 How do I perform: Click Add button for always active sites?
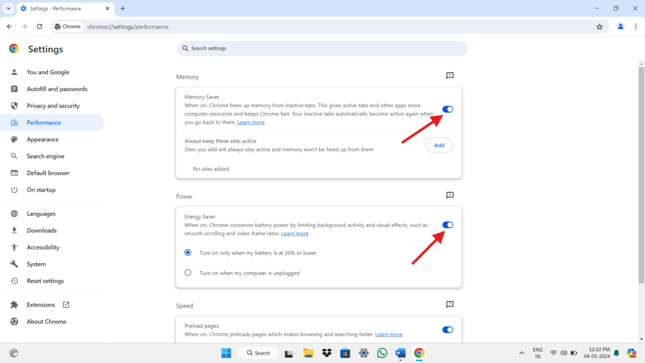pos(439,146)
